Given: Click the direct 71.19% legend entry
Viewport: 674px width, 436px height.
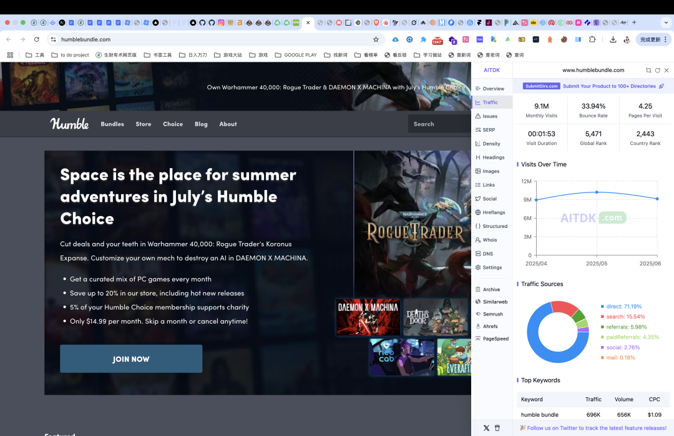Looking at the screenshot, I should (x=621, y=307).
